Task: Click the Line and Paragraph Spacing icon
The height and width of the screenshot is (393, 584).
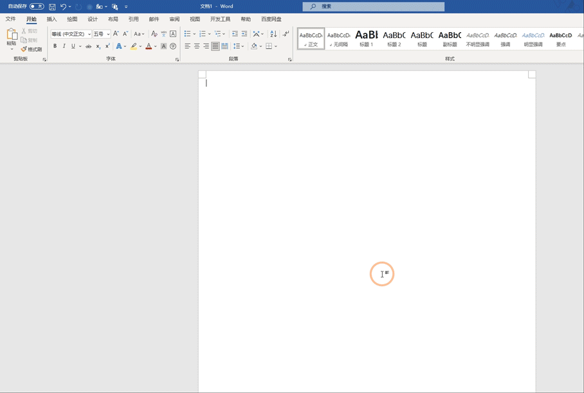Action: [x=237, y=46]
